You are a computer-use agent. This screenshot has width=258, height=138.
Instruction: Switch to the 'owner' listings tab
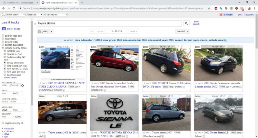[9, 29]
